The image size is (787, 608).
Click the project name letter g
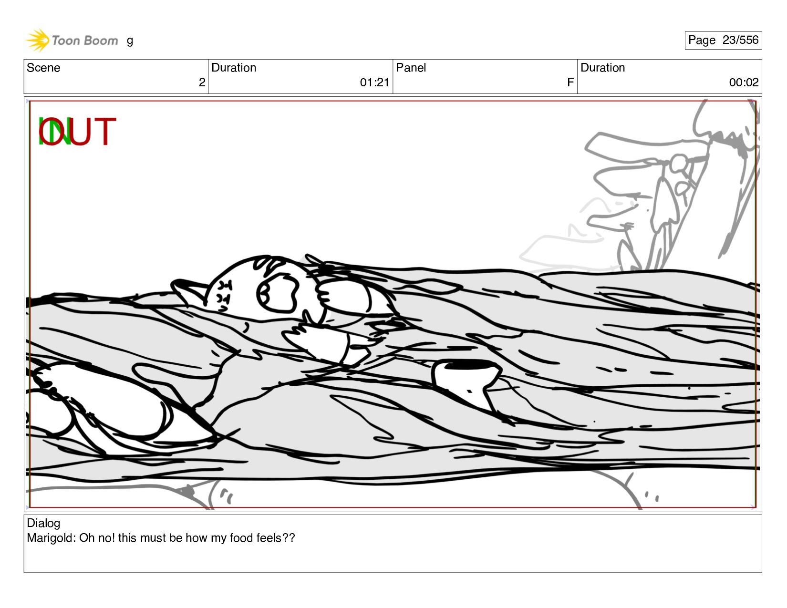pos(130,41)
